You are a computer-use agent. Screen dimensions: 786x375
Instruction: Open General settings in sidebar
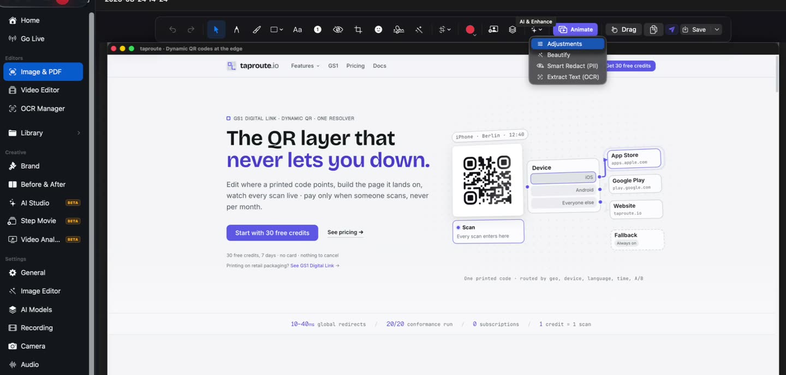43,273
